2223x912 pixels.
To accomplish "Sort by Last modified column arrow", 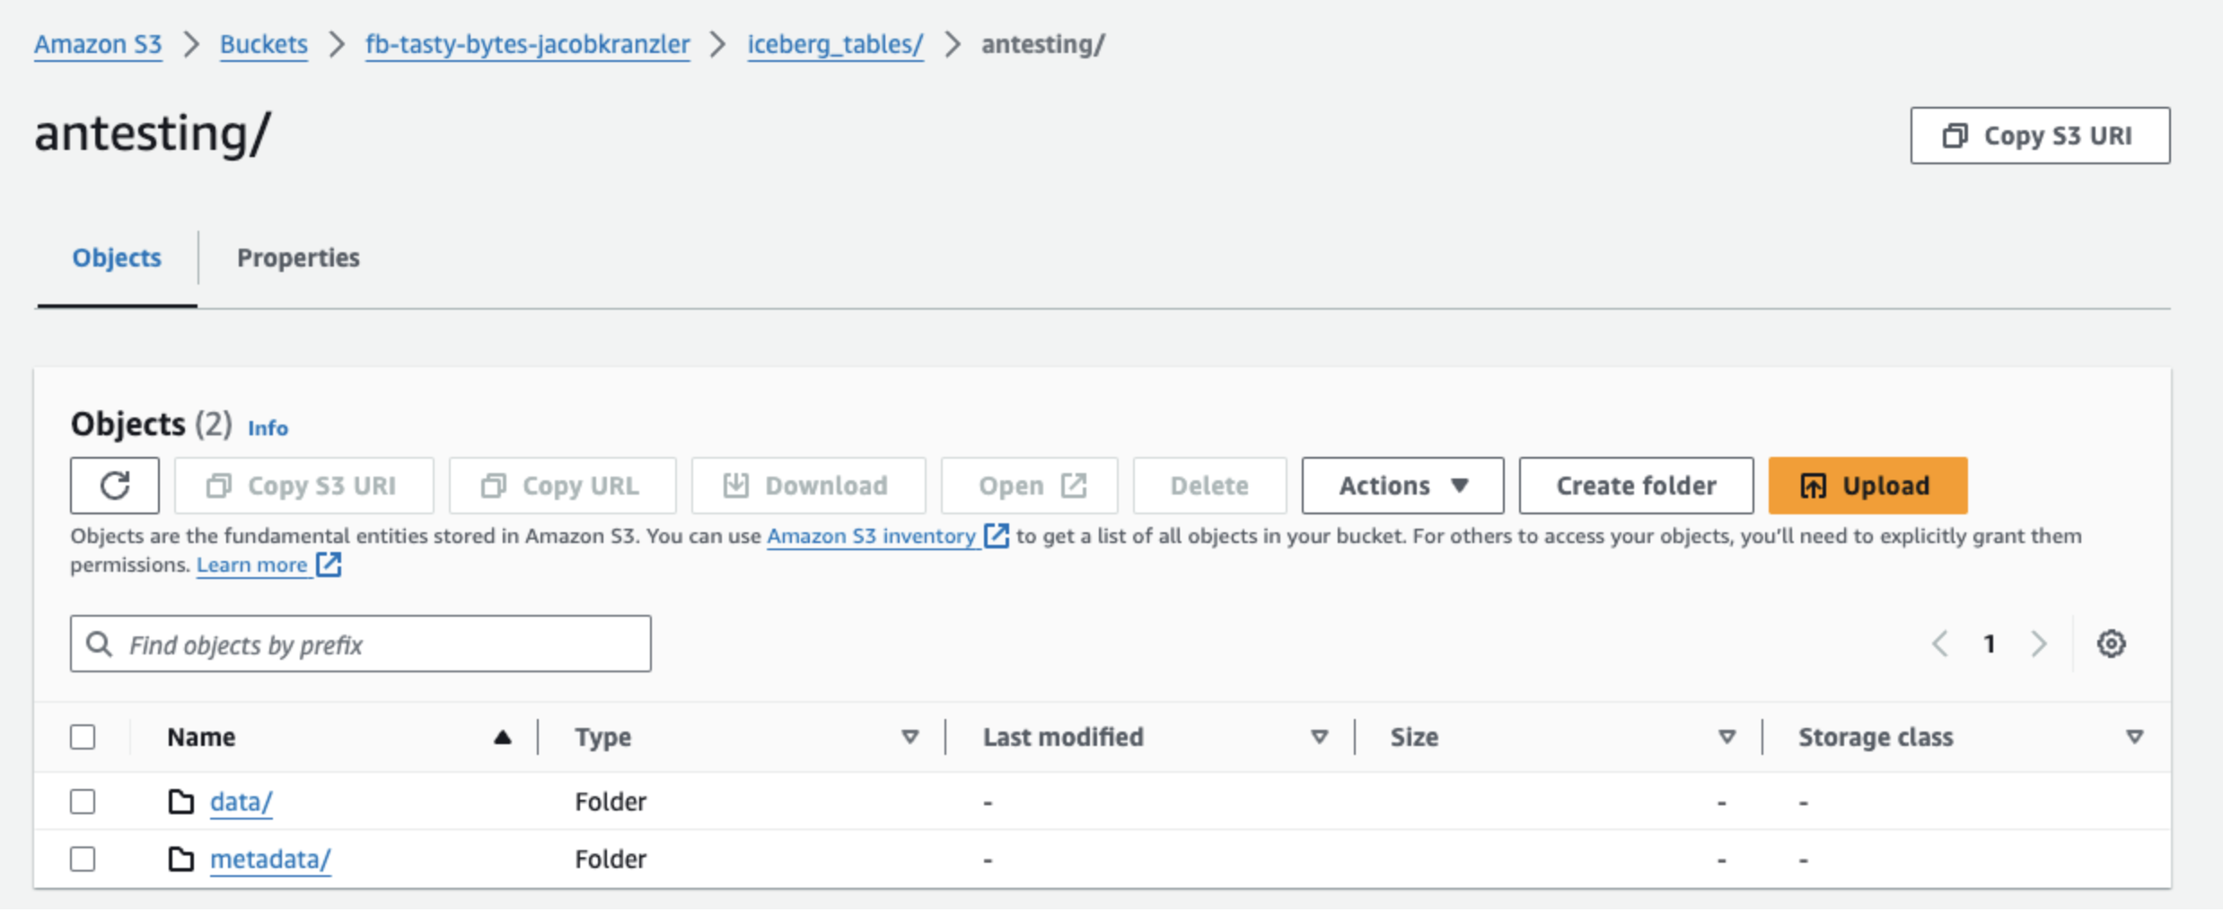I will pos(1318,737).
